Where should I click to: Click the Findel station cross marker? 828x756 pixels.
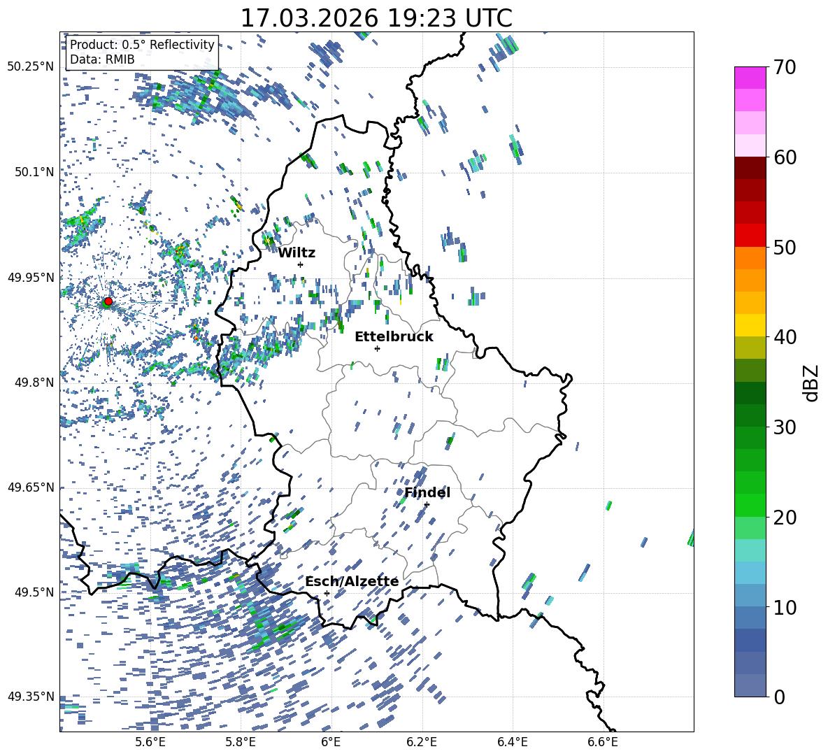[x=427, y=504]
